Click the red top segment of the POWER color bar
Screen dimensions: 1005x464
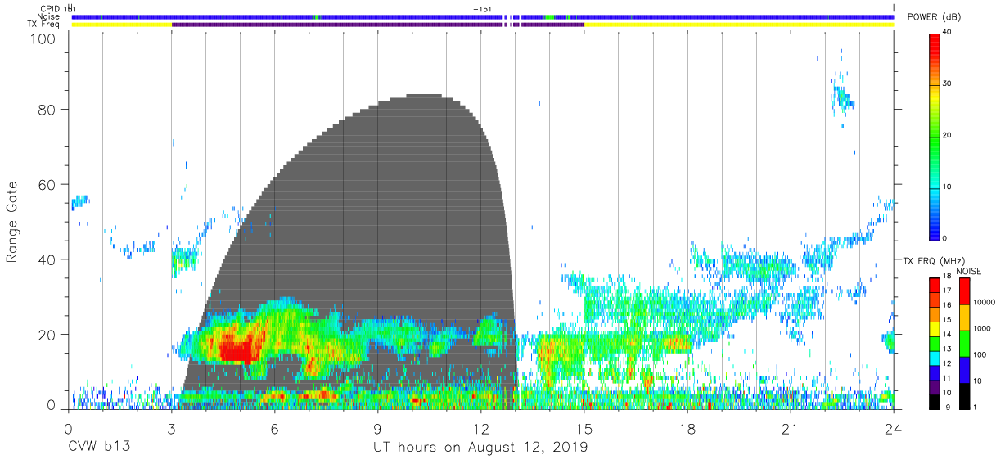pos(935,59)
